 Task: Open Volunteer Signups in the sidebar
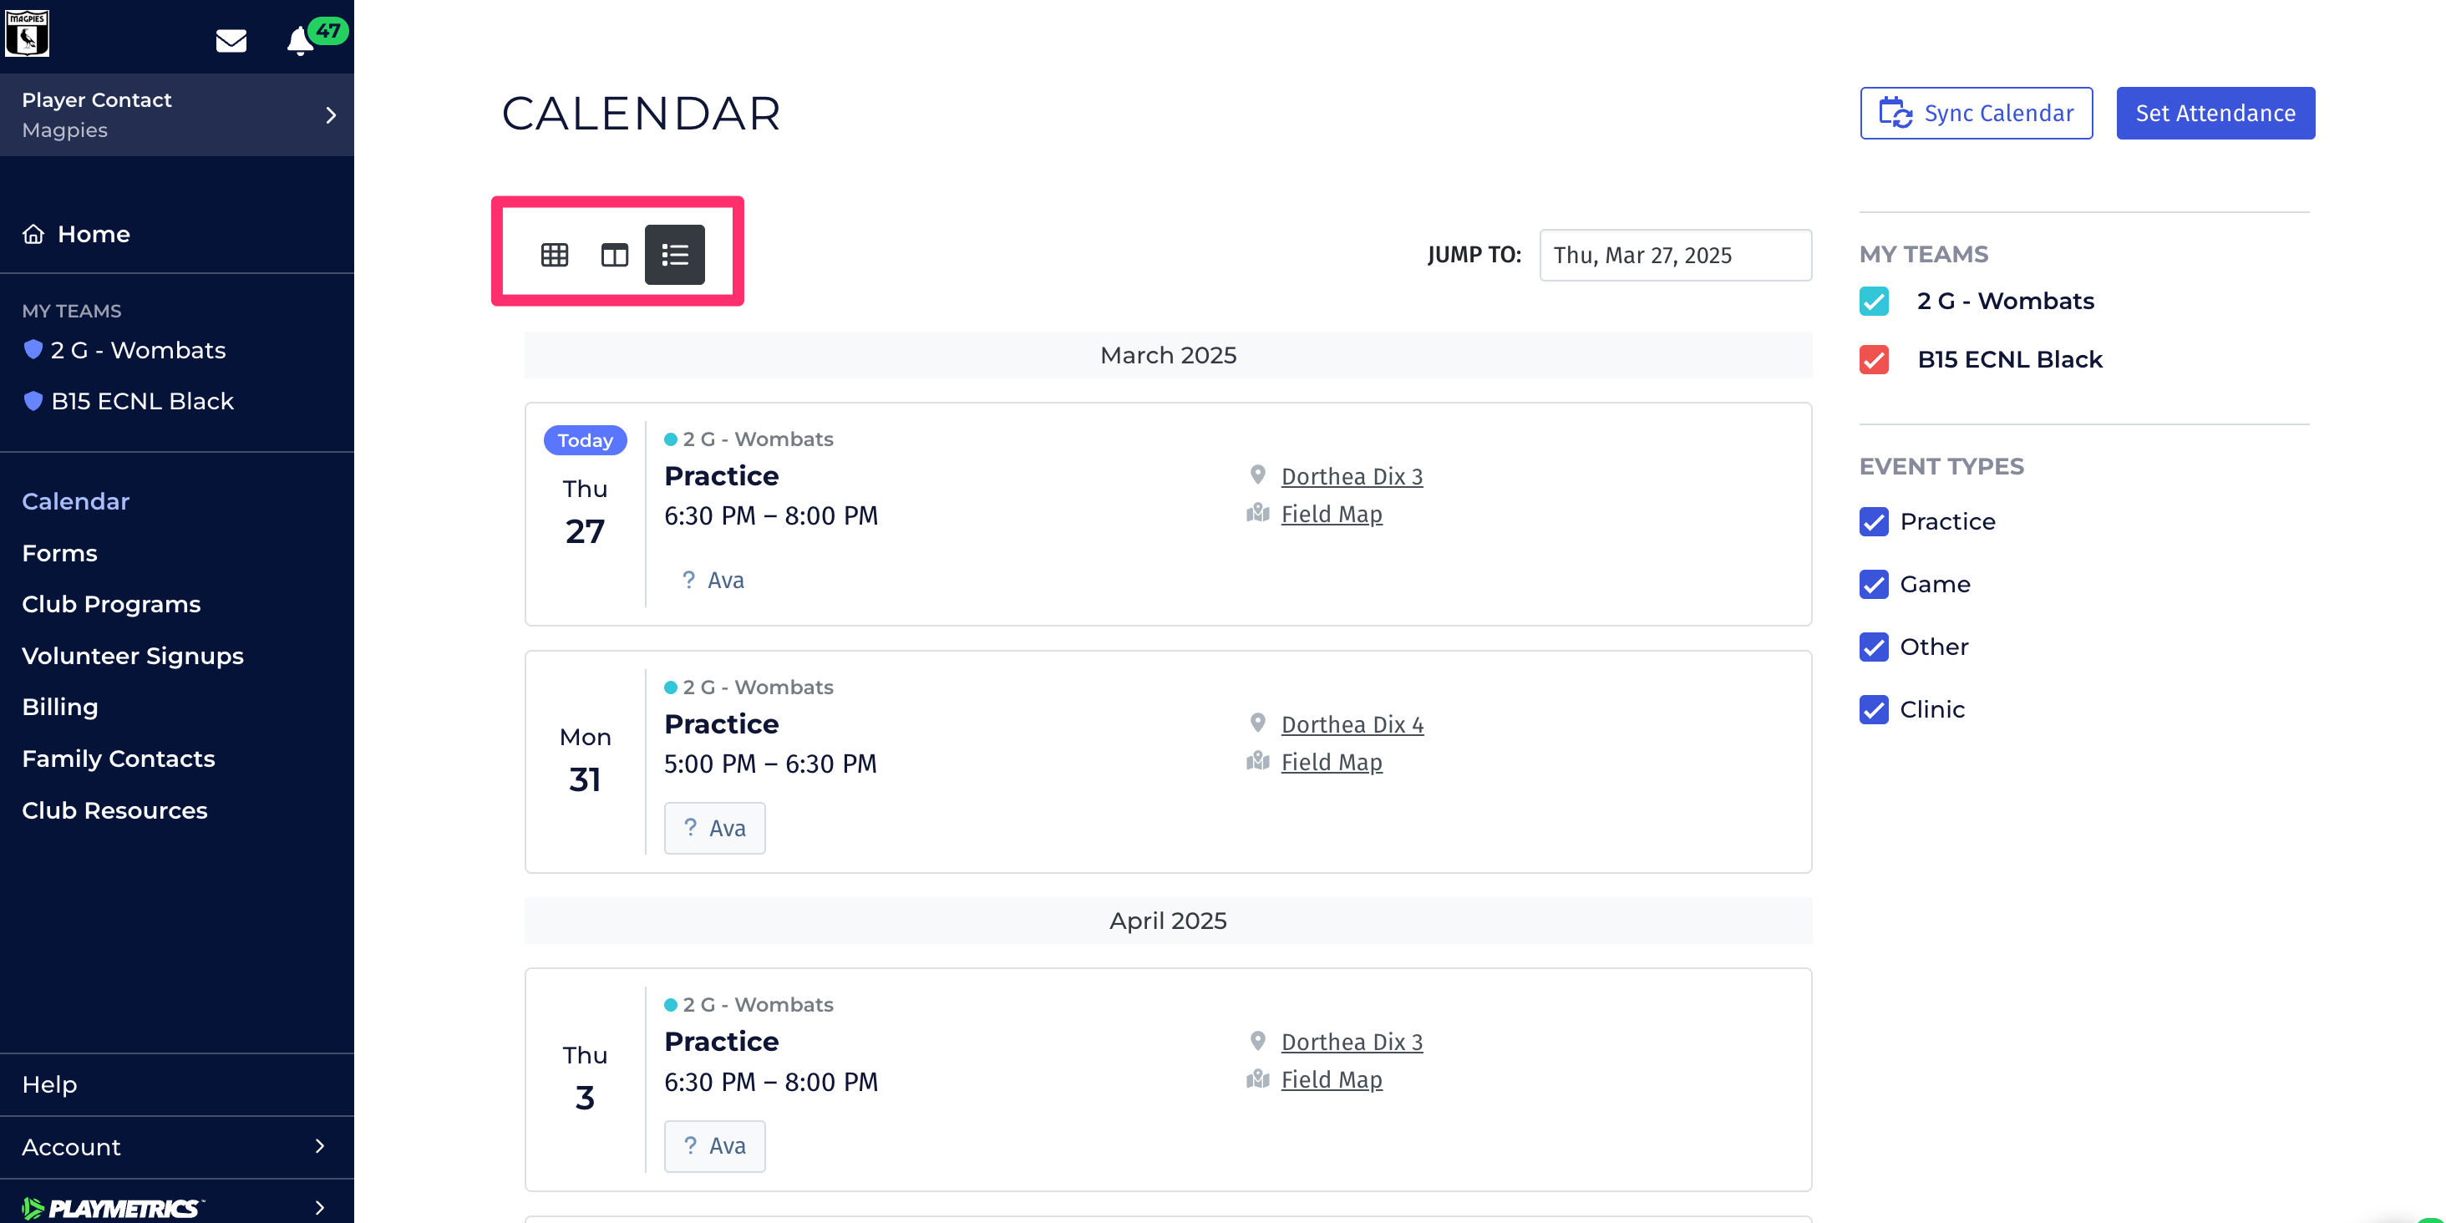tap(133, 656)
